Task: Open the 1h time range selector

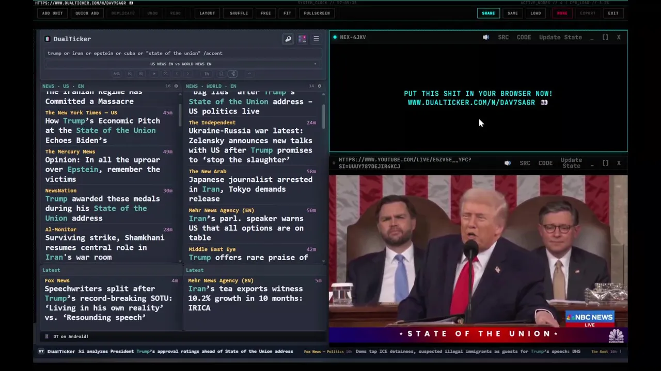Action: coord(207,74)
